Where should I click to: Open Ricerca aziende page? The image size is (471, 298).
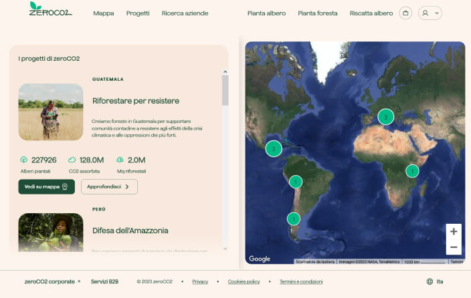click(x=185, y=13)
